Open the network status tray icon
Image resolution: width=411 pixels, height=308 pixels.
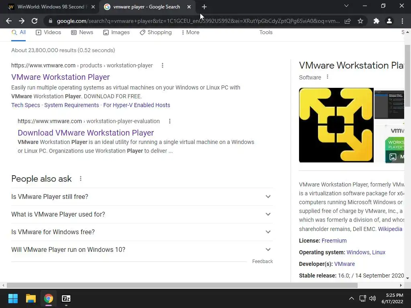pyautogui.click(x=363, y=298)
